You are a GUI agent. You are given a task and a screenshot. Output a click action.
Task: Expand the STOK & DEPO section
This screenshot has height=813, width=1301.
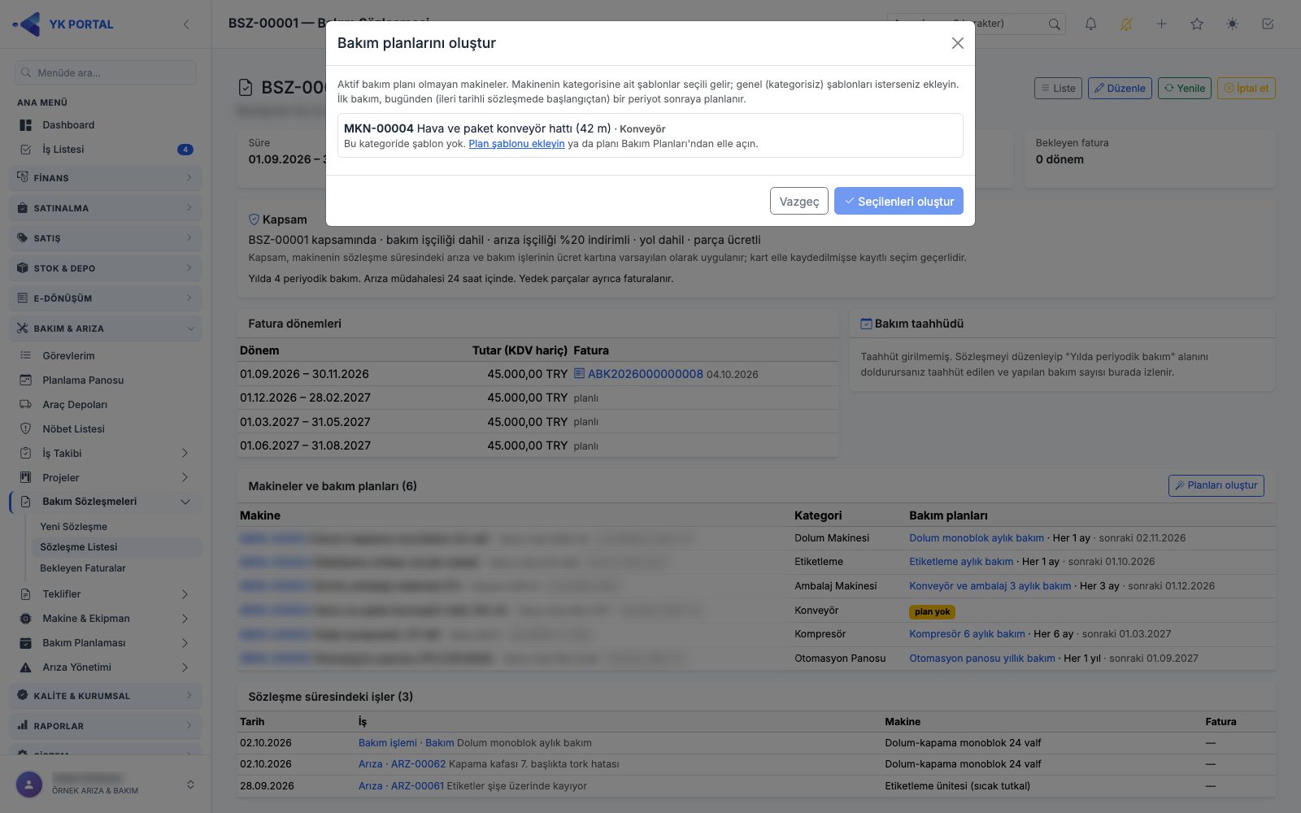click(x=106, y=268)
